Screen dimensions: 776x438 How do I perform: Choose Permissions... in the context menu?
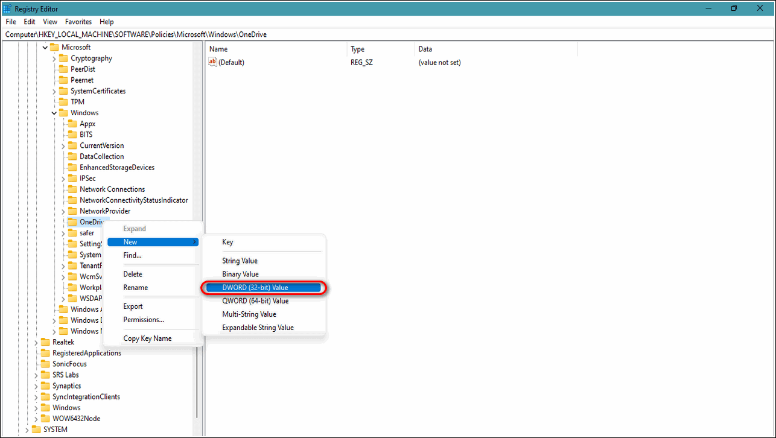pos(144,320)
